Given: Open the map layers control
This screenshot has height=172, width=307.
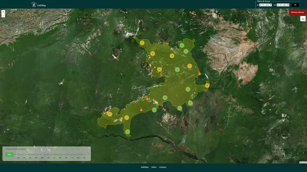Looking at the screenshot, I should (303, 19).
